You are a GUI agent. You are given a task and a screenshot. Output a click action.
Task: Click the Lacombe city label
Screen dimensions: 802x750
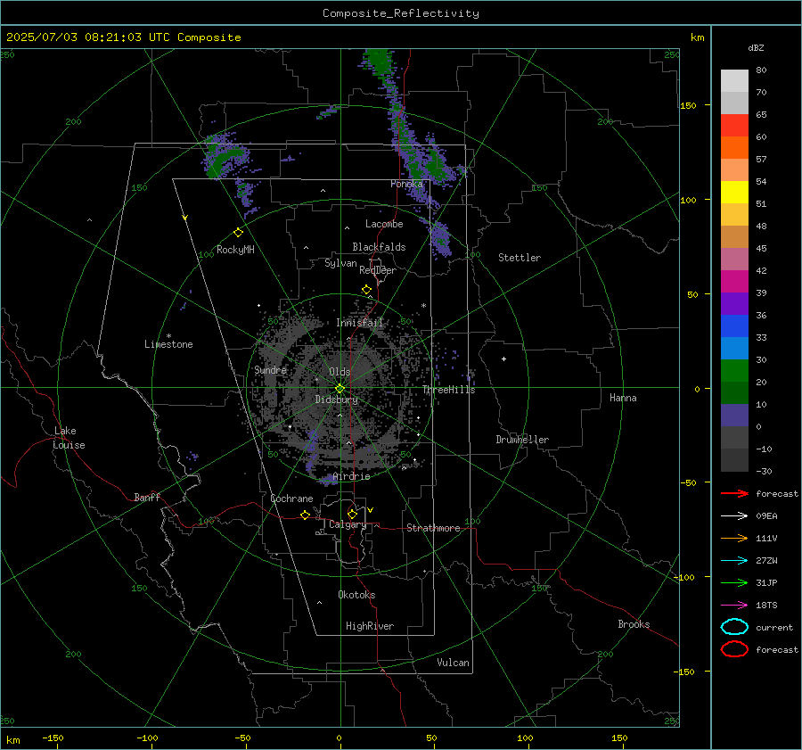(x=384, y=224)
